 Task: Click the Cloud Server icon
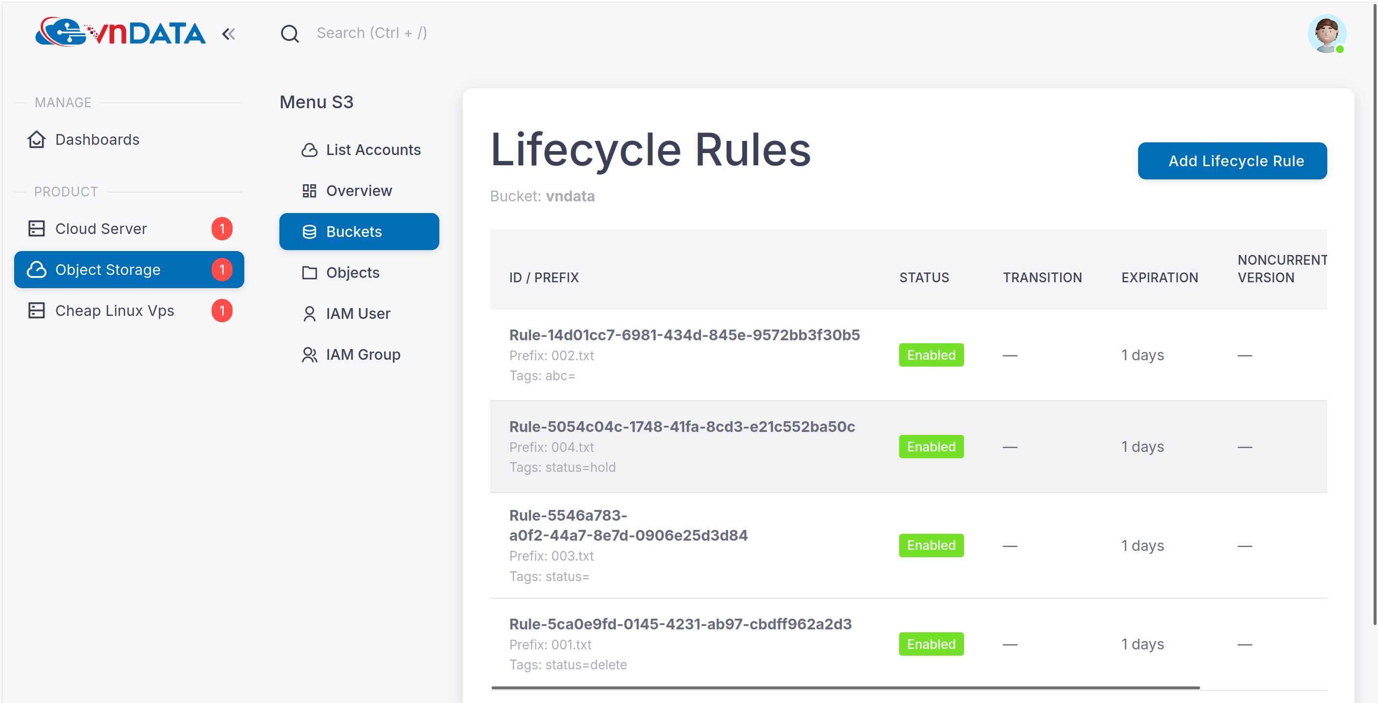[x=37, y=229]
